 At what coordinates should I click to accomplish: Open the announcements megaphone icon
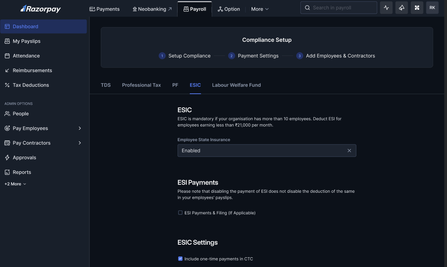(x=401, y=8)
